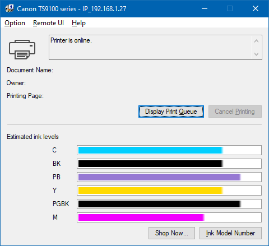The image size is (269, 246).
Task: Click the PB photo blue ink bar
Action: (169, 177)
